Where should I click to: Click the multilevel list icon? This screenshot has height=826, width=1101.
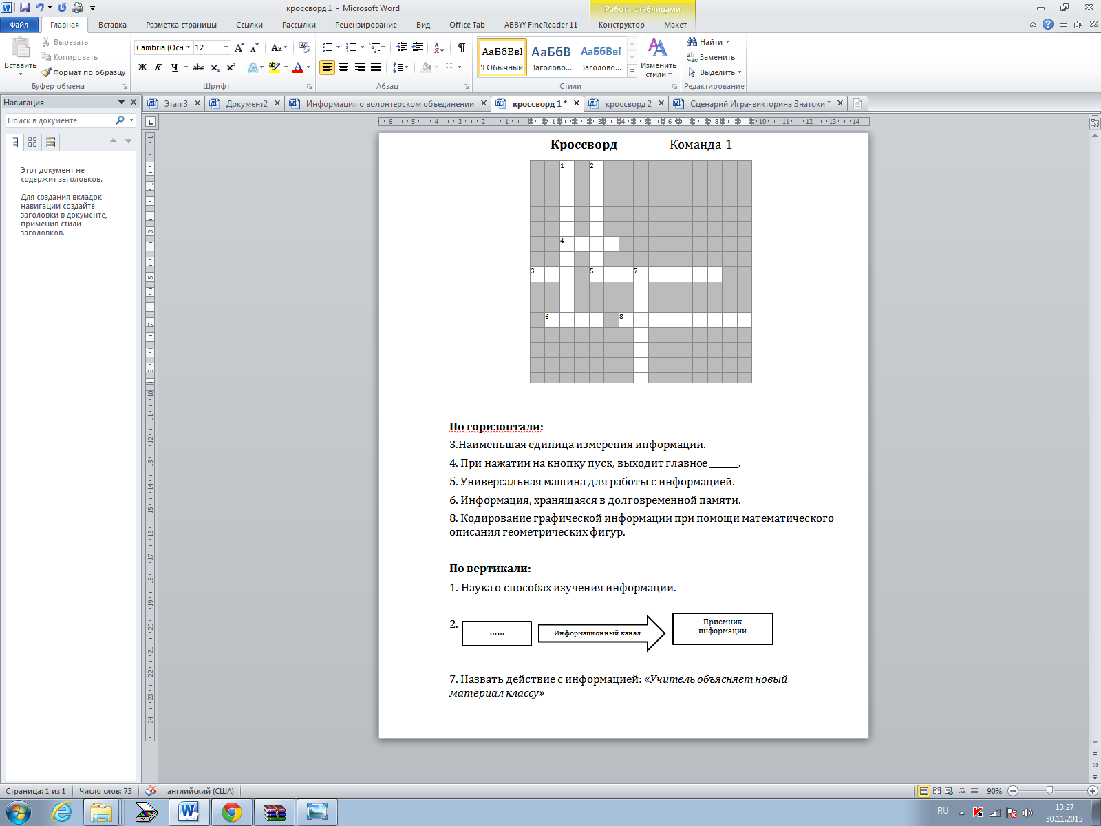pyautogui.click(x=374, y=47)
